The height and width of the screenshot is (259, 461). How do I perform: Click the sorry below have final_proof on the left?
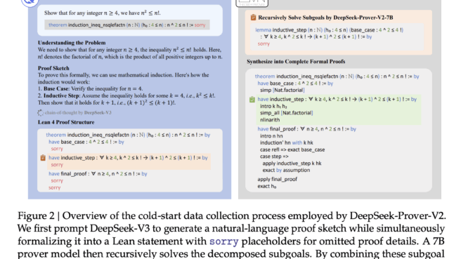point(57,180)
